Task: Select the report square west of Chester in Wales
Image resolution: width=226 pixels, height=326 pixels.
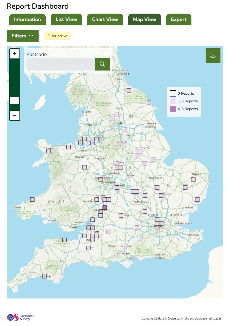Action: point(69,147)
